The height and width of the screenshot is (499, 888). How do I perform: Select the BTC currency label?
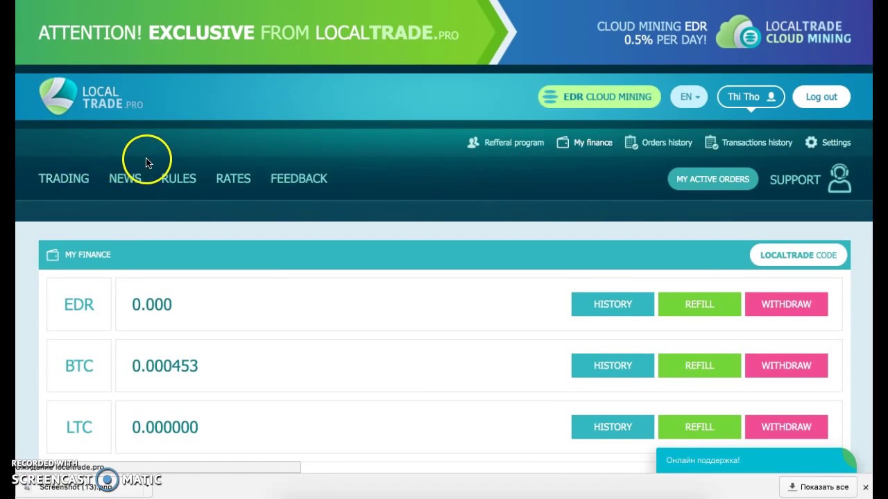click(79, 366)
